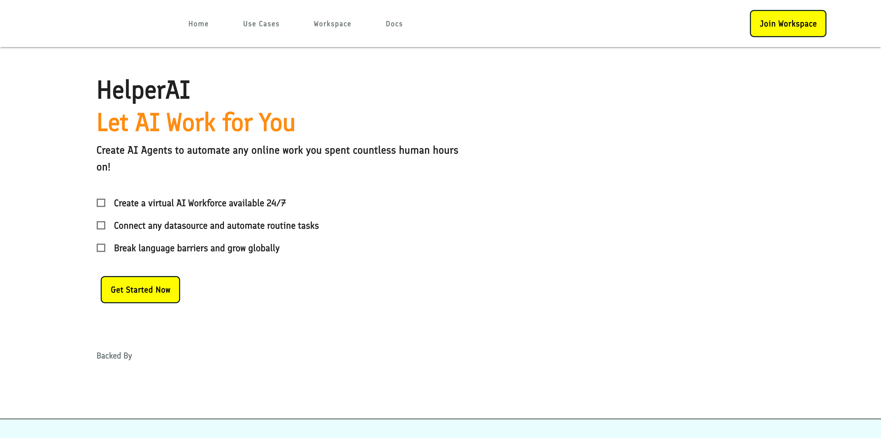This screenshot has width=881, height=438.
Task: Click the word 'on!' in description
Action: coord(103,167)
